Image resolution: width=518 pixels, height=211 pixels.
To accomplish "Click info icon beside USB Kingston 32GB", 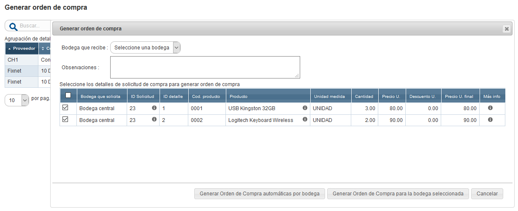I will tap(305, 108).
